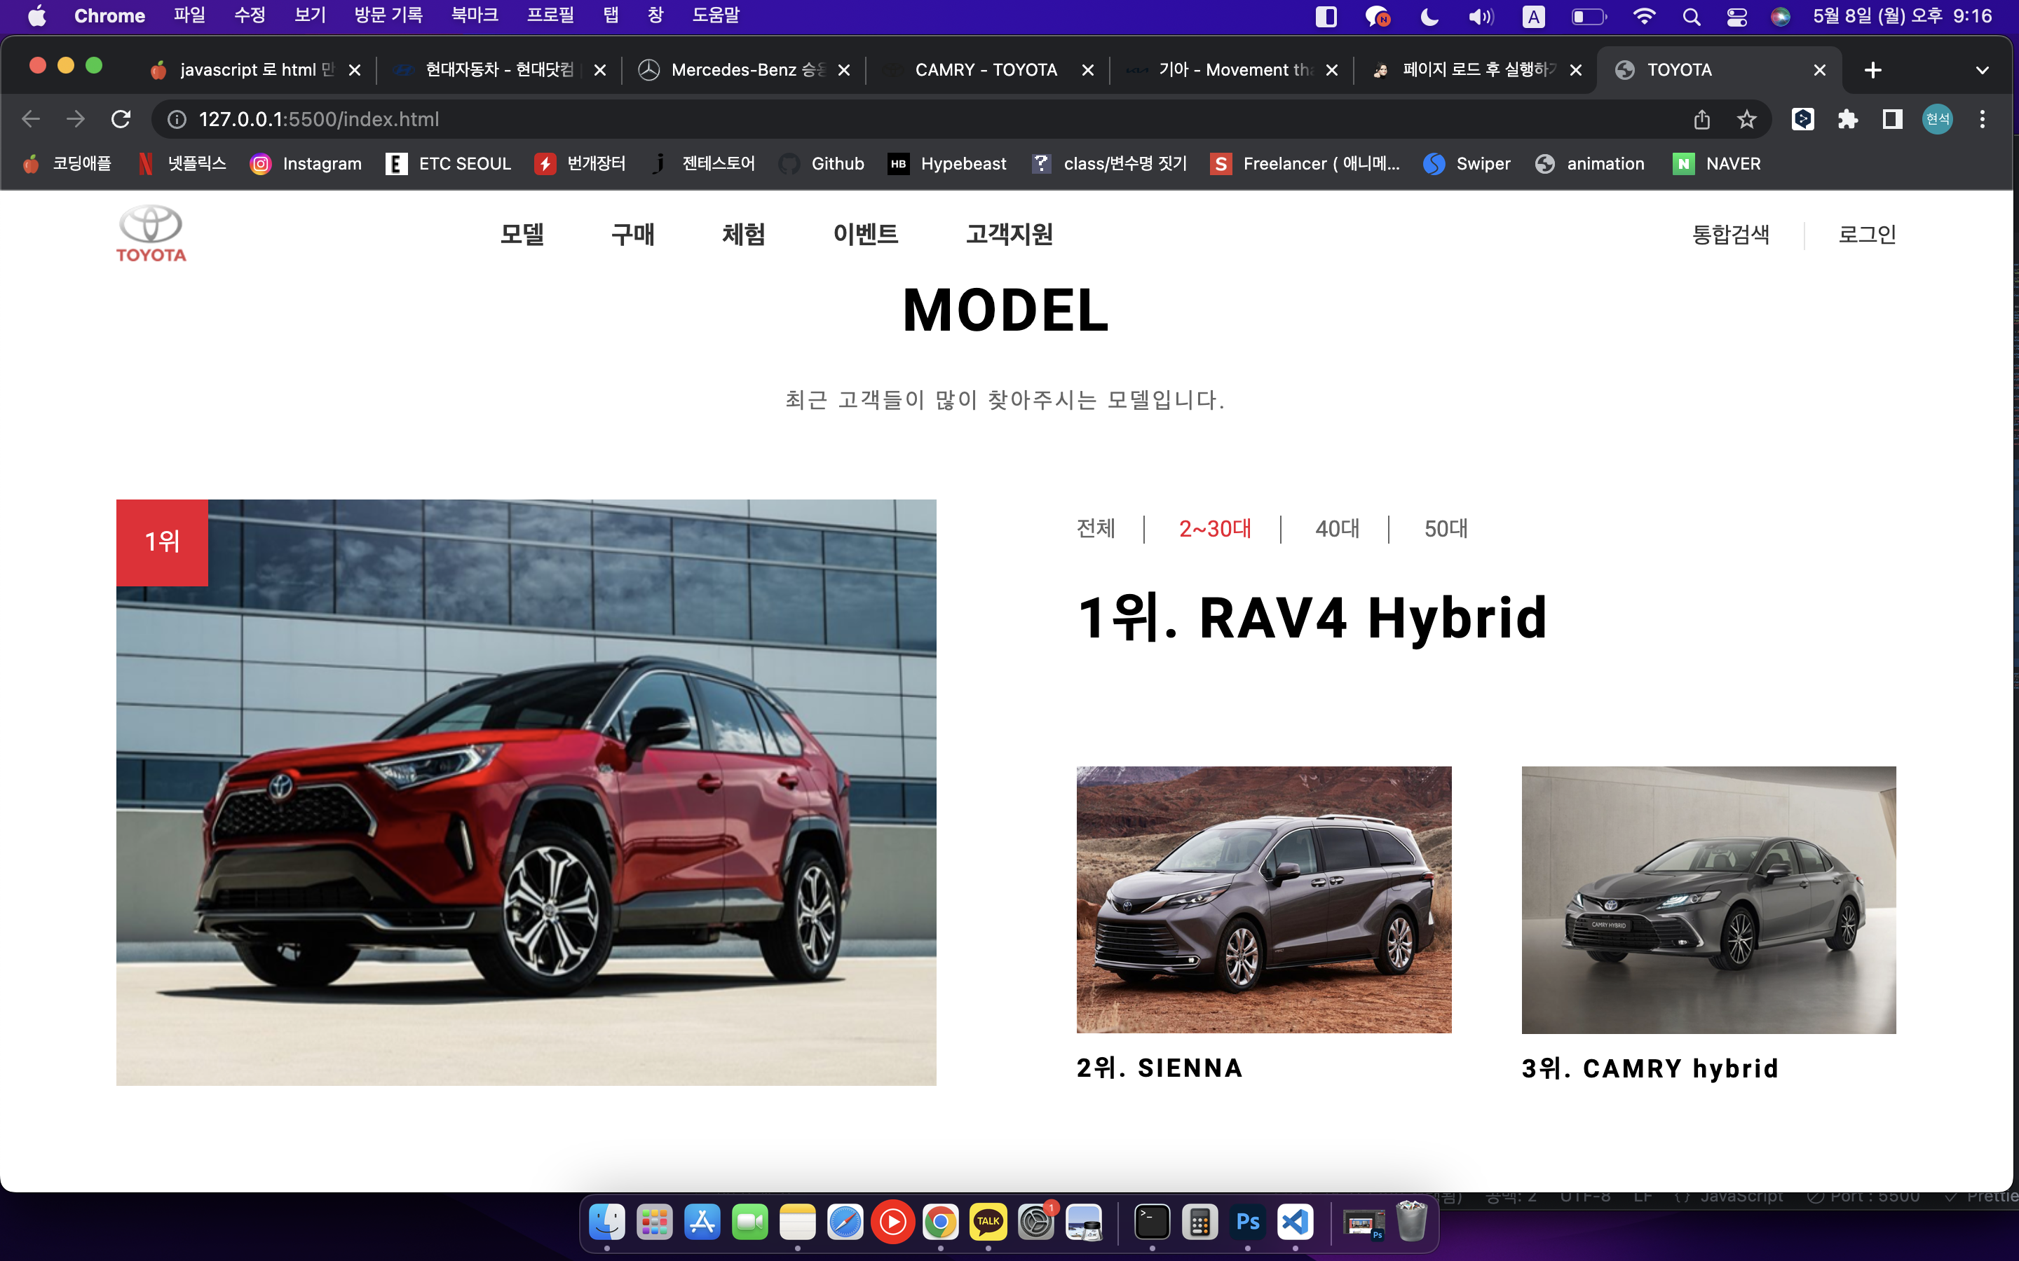The width and height of the screenshot is (2019, 1261).
Task: Open the 고객지원 navigation menu
Action: (1009, 235)
